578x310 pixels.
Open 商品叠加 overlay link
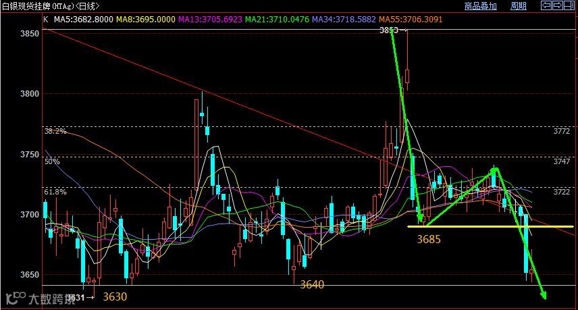[480, 6]
